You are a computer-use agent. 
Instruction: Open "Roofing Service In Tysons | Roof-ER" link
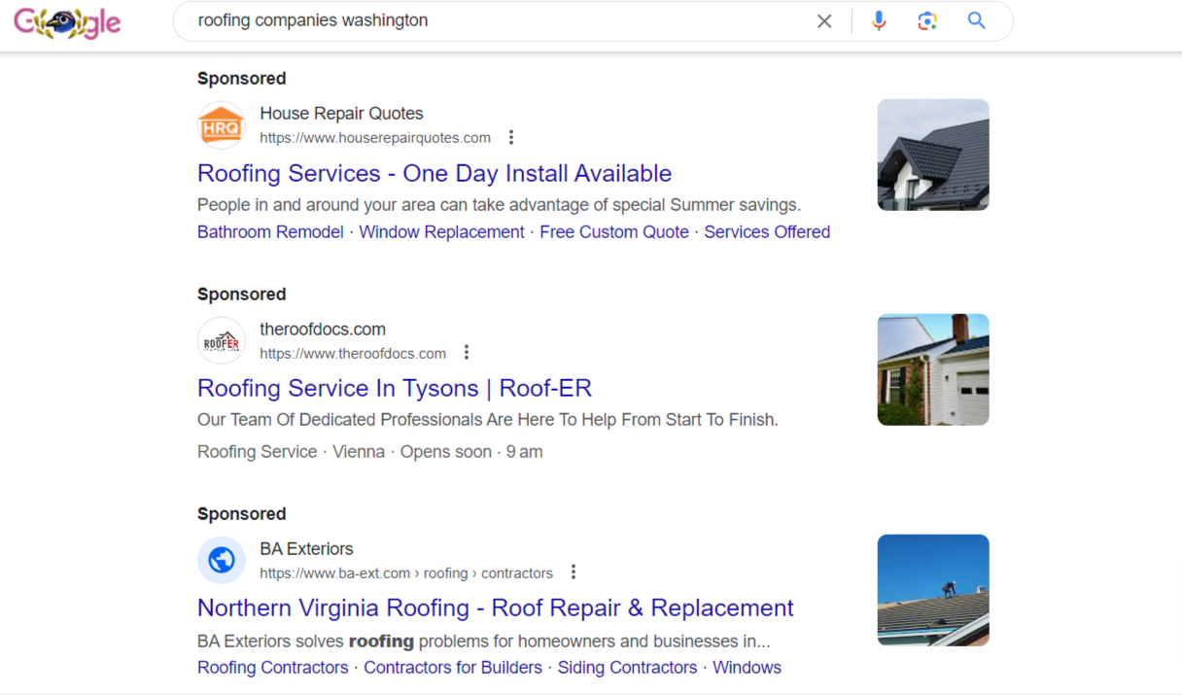(x=395, y=388)
